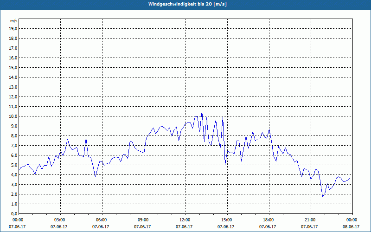This screenshot has height=232, width=371.
Task: Select the "19,0" y-axis value
Action: pyautogui.click(x=13, y=29)
